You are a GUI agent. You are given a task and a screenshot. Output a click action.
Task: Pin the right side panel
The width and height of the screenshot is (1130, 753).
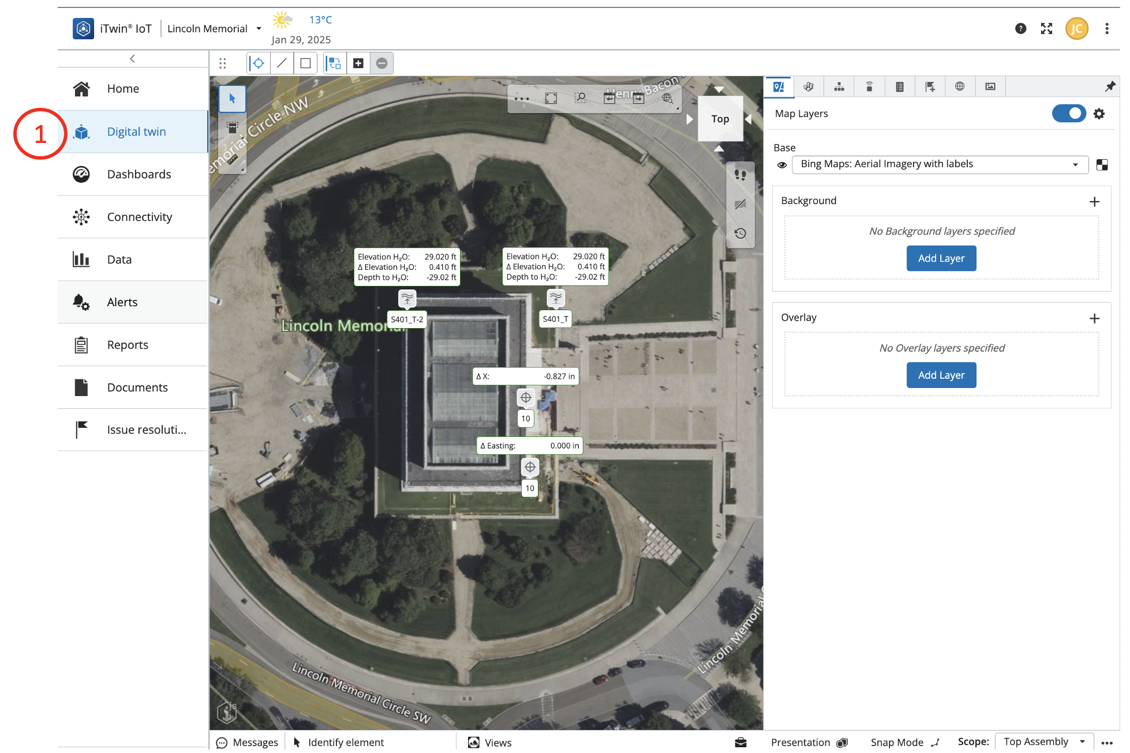pos(1110,86)
